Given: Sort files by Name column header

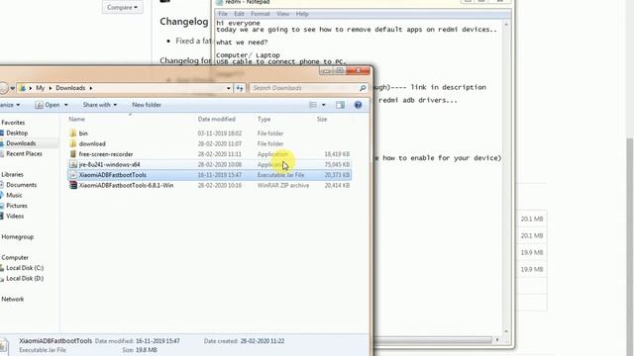Looking at the screenshot, I should pyautogui.click(x=77, y=119).
